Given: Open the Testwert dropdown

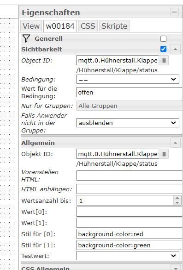Looking at the screenshot, I should click(x=128, y=256).
